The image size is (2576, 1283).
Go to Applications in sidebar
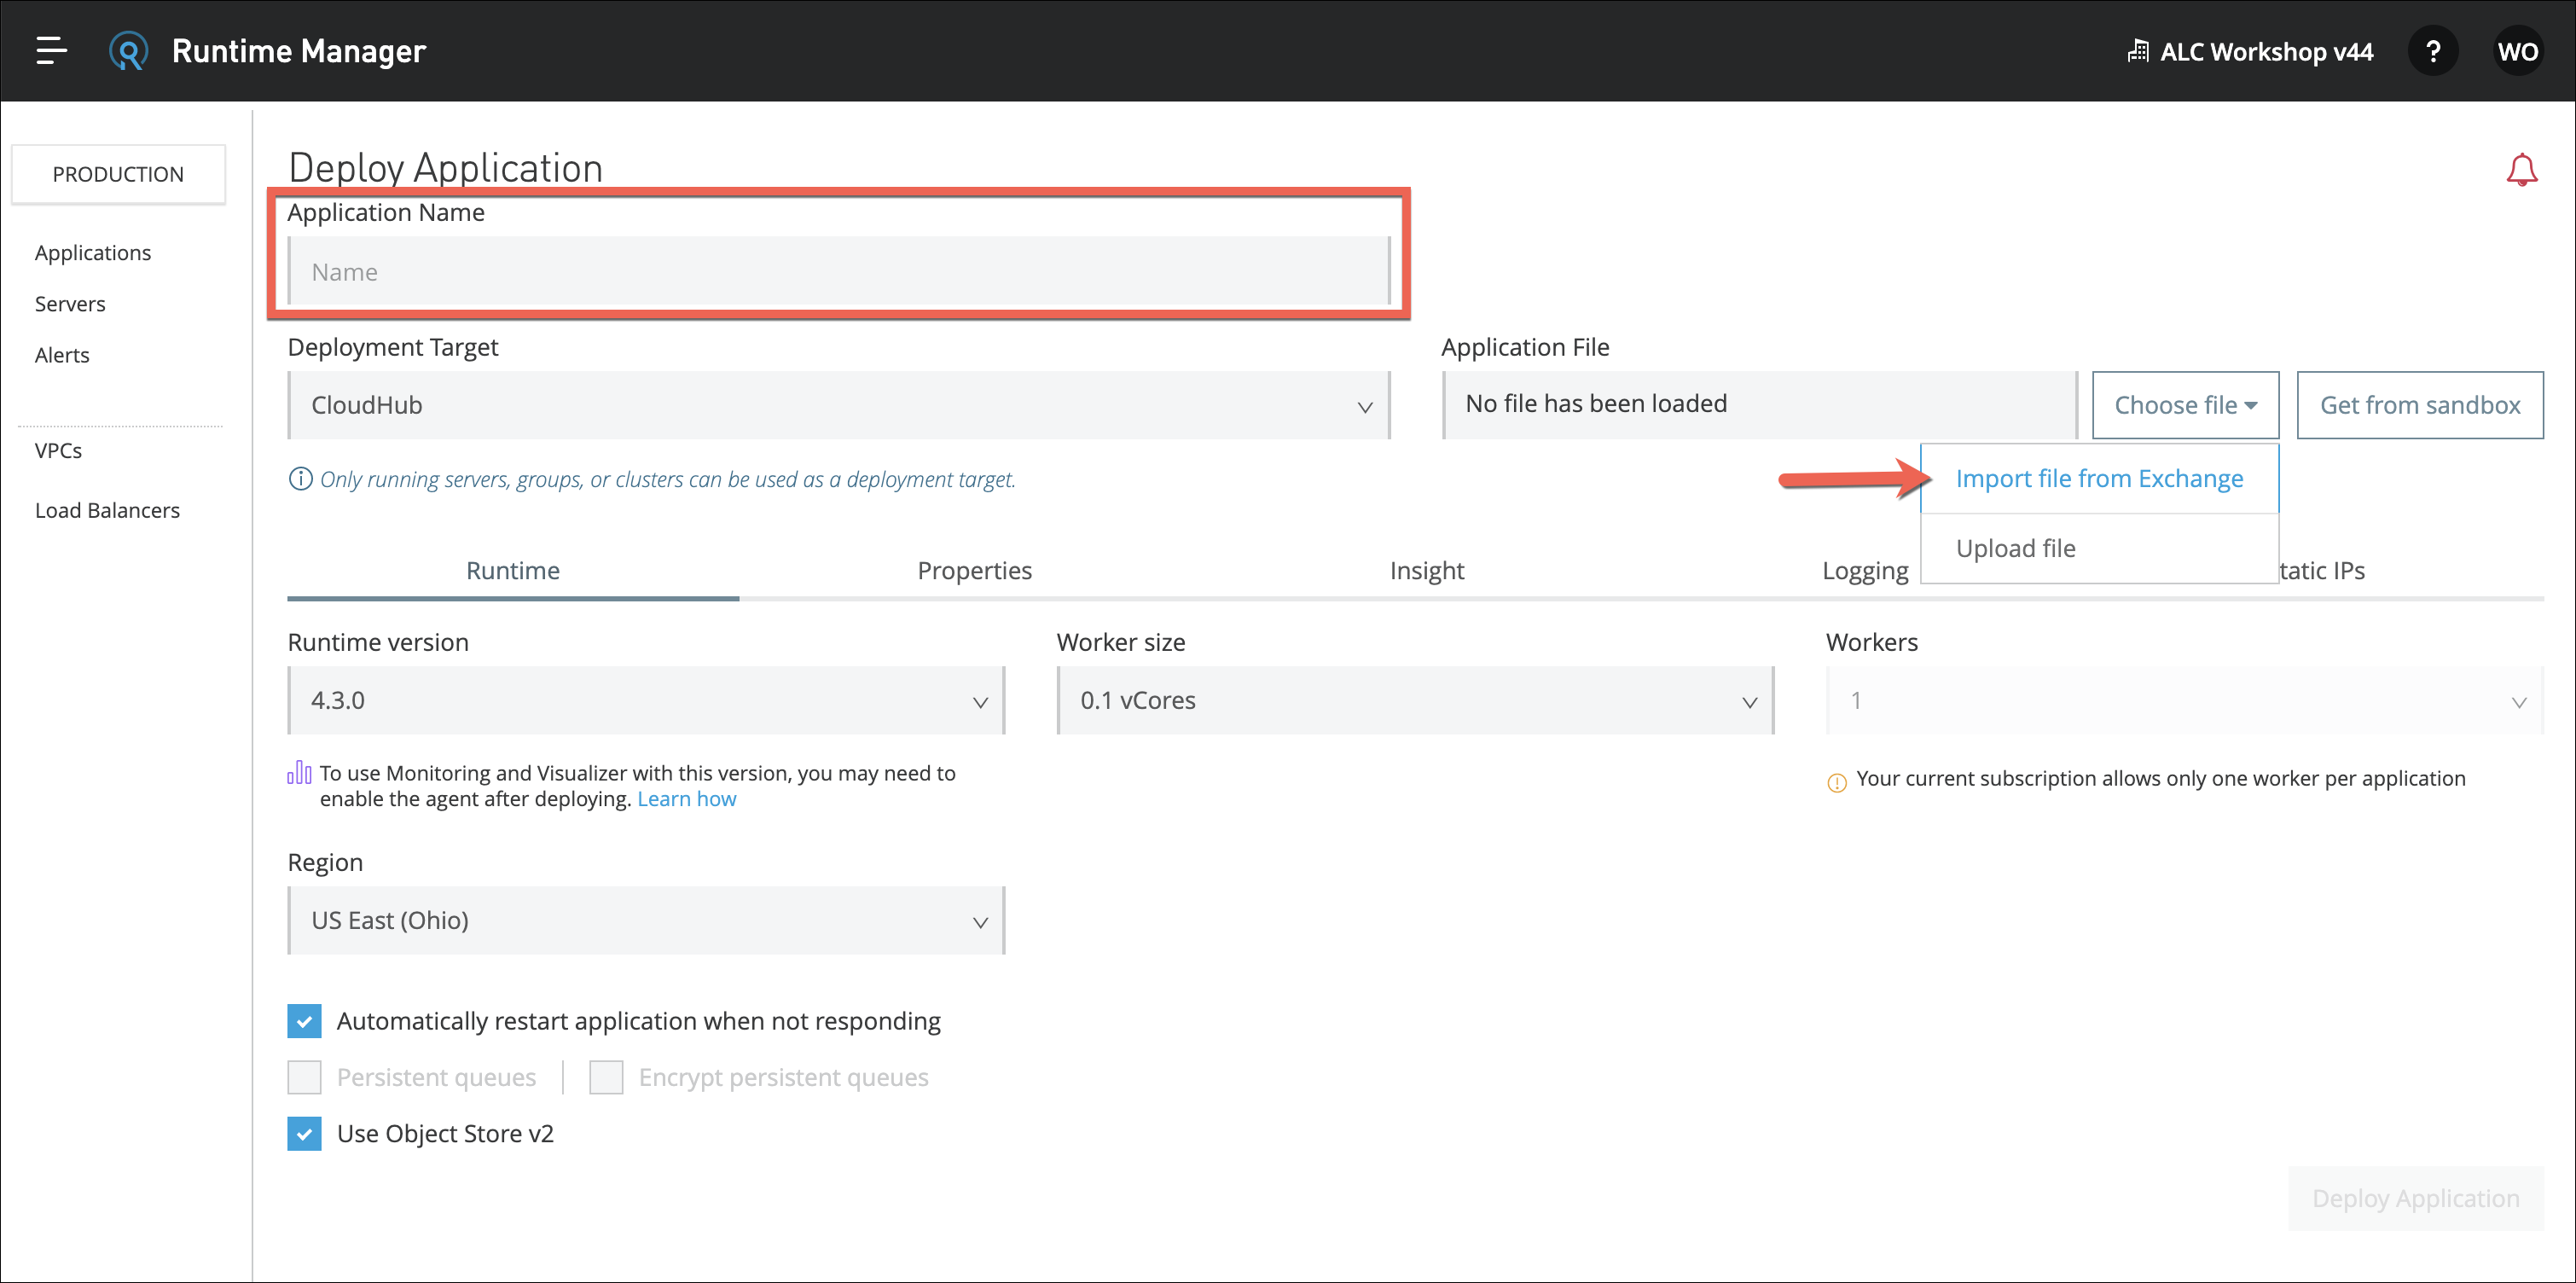click(93, 253)
